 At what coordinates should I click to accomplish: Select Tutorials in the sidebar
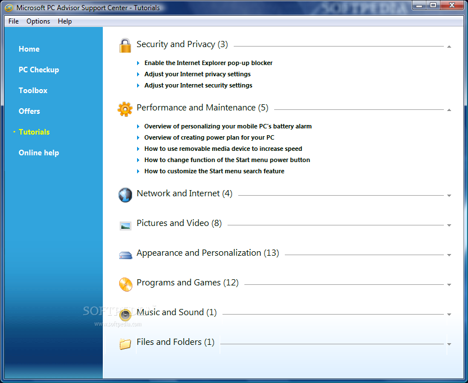[34, 132]
